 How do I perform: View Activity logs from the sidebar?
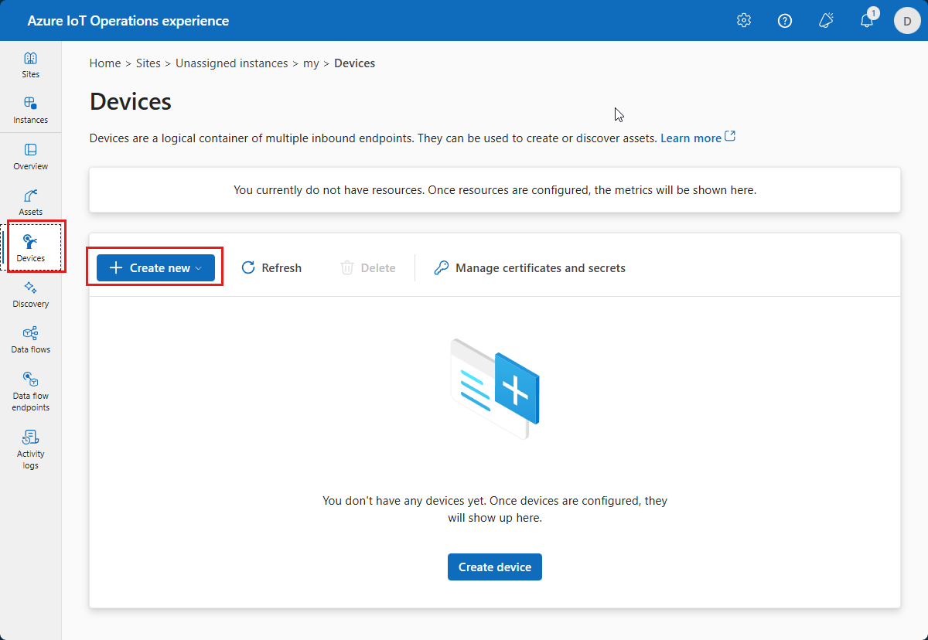pyautogui.click(x=30, y=449)
